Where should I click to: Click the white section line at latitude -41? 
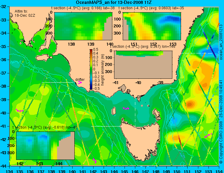click(x=107, y=126)
